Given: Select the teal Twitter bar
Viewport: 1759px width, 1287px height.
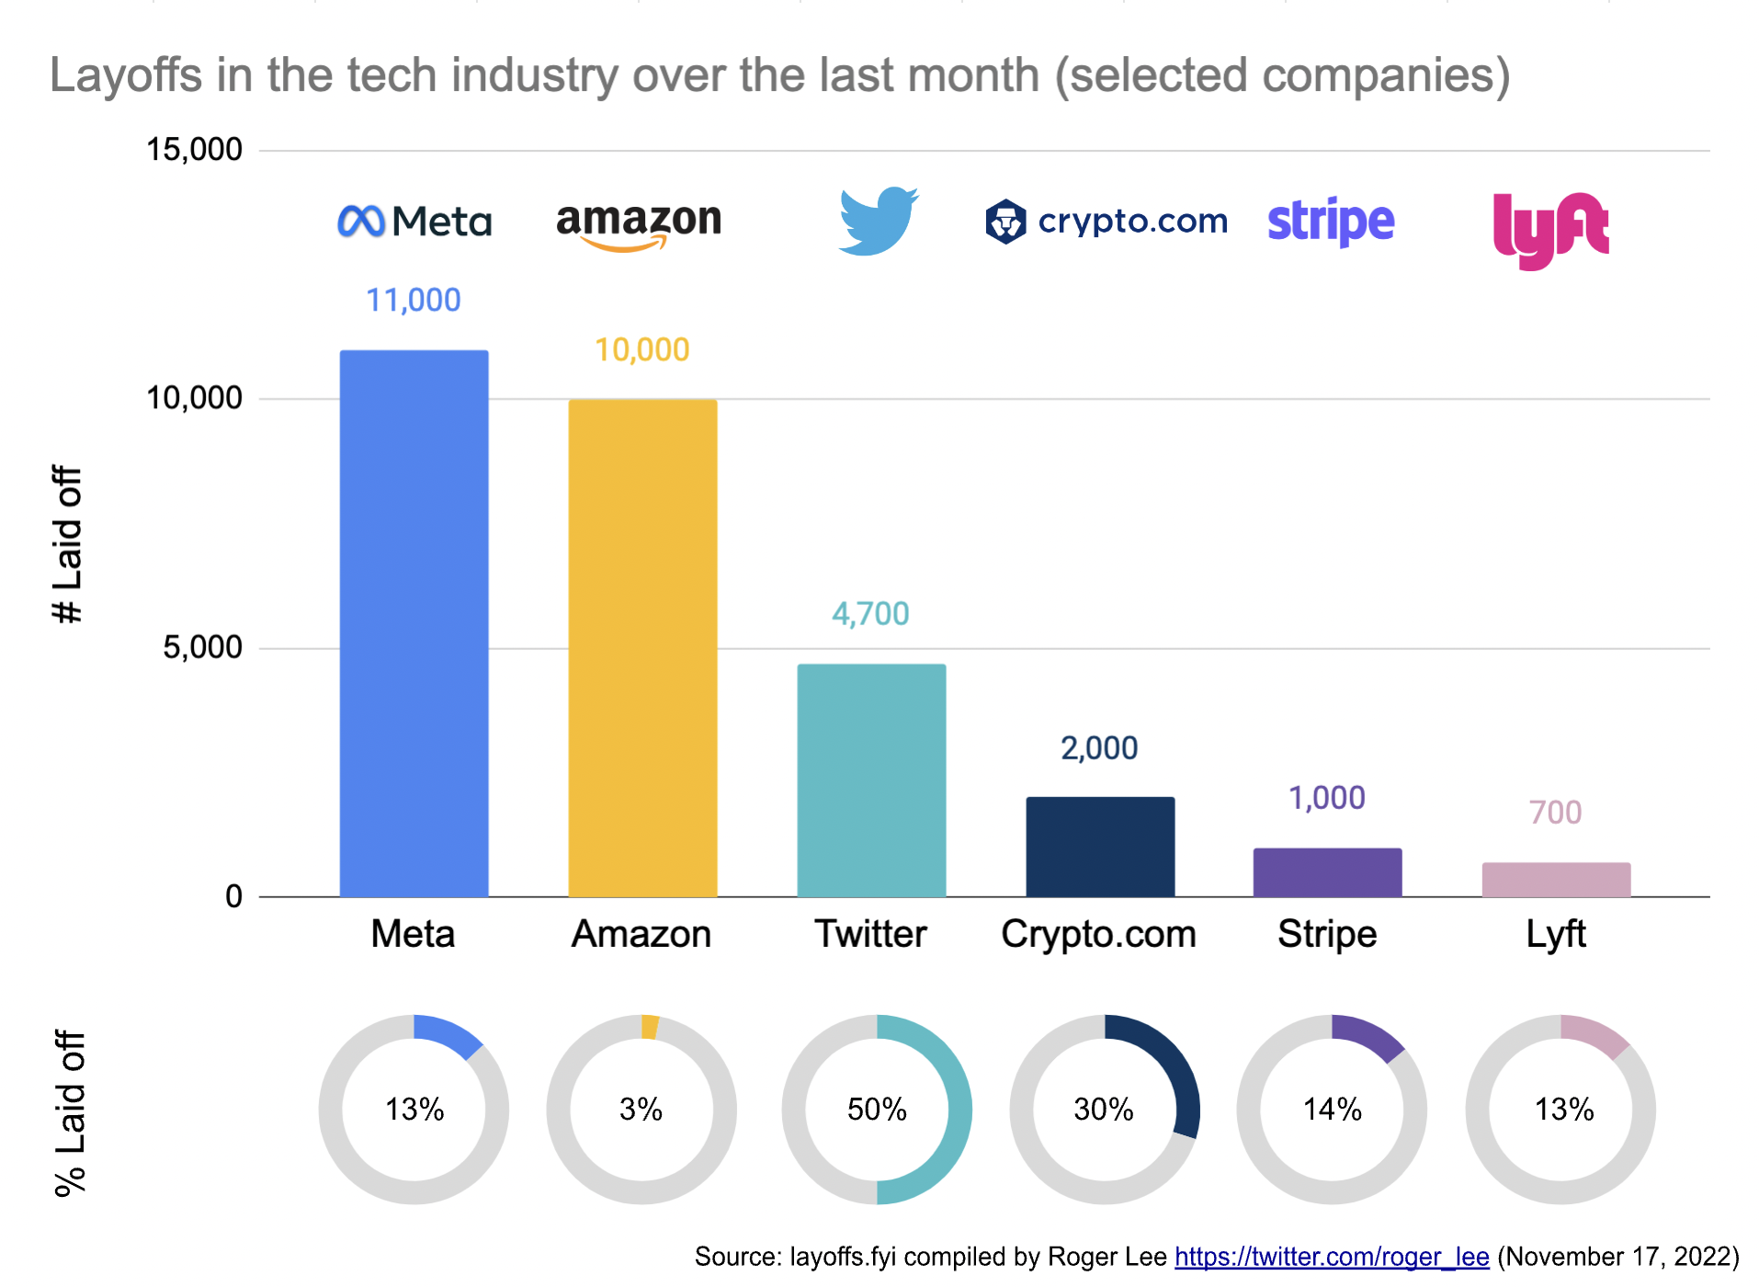Looking at the screenshot, I should 871,780.
